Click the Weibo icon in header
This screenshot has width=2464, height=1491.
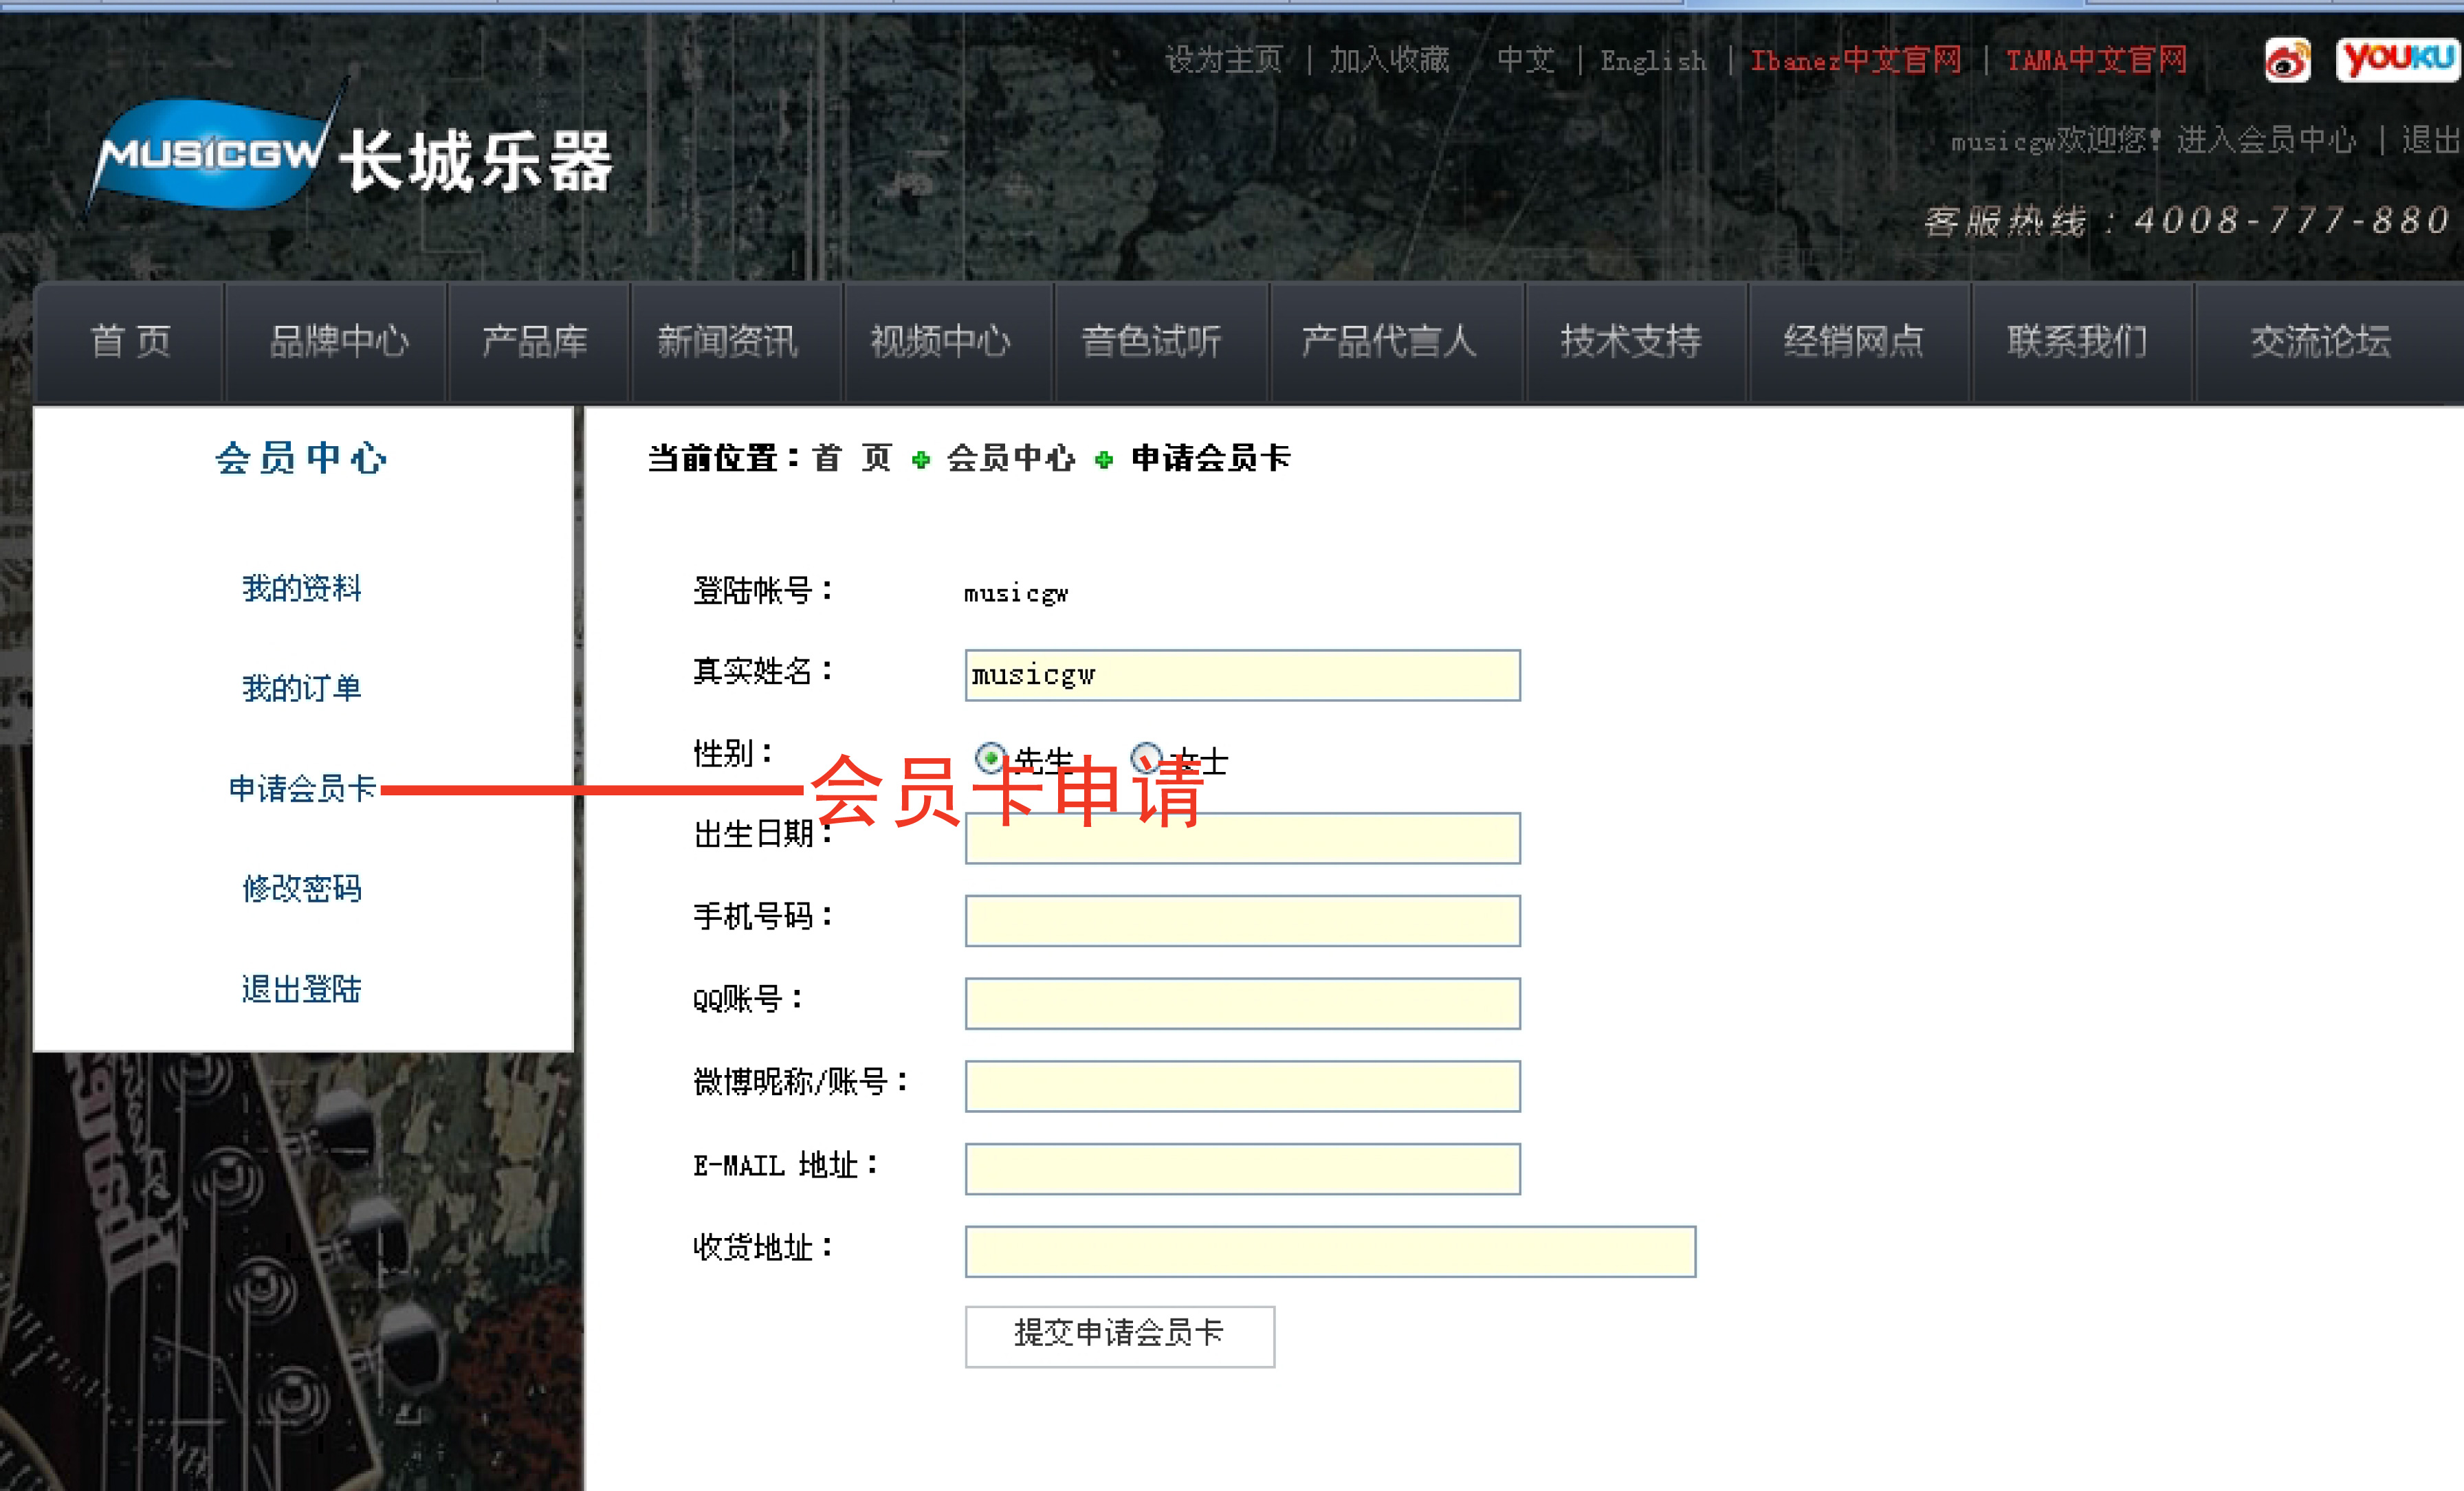coord(2287,61)
